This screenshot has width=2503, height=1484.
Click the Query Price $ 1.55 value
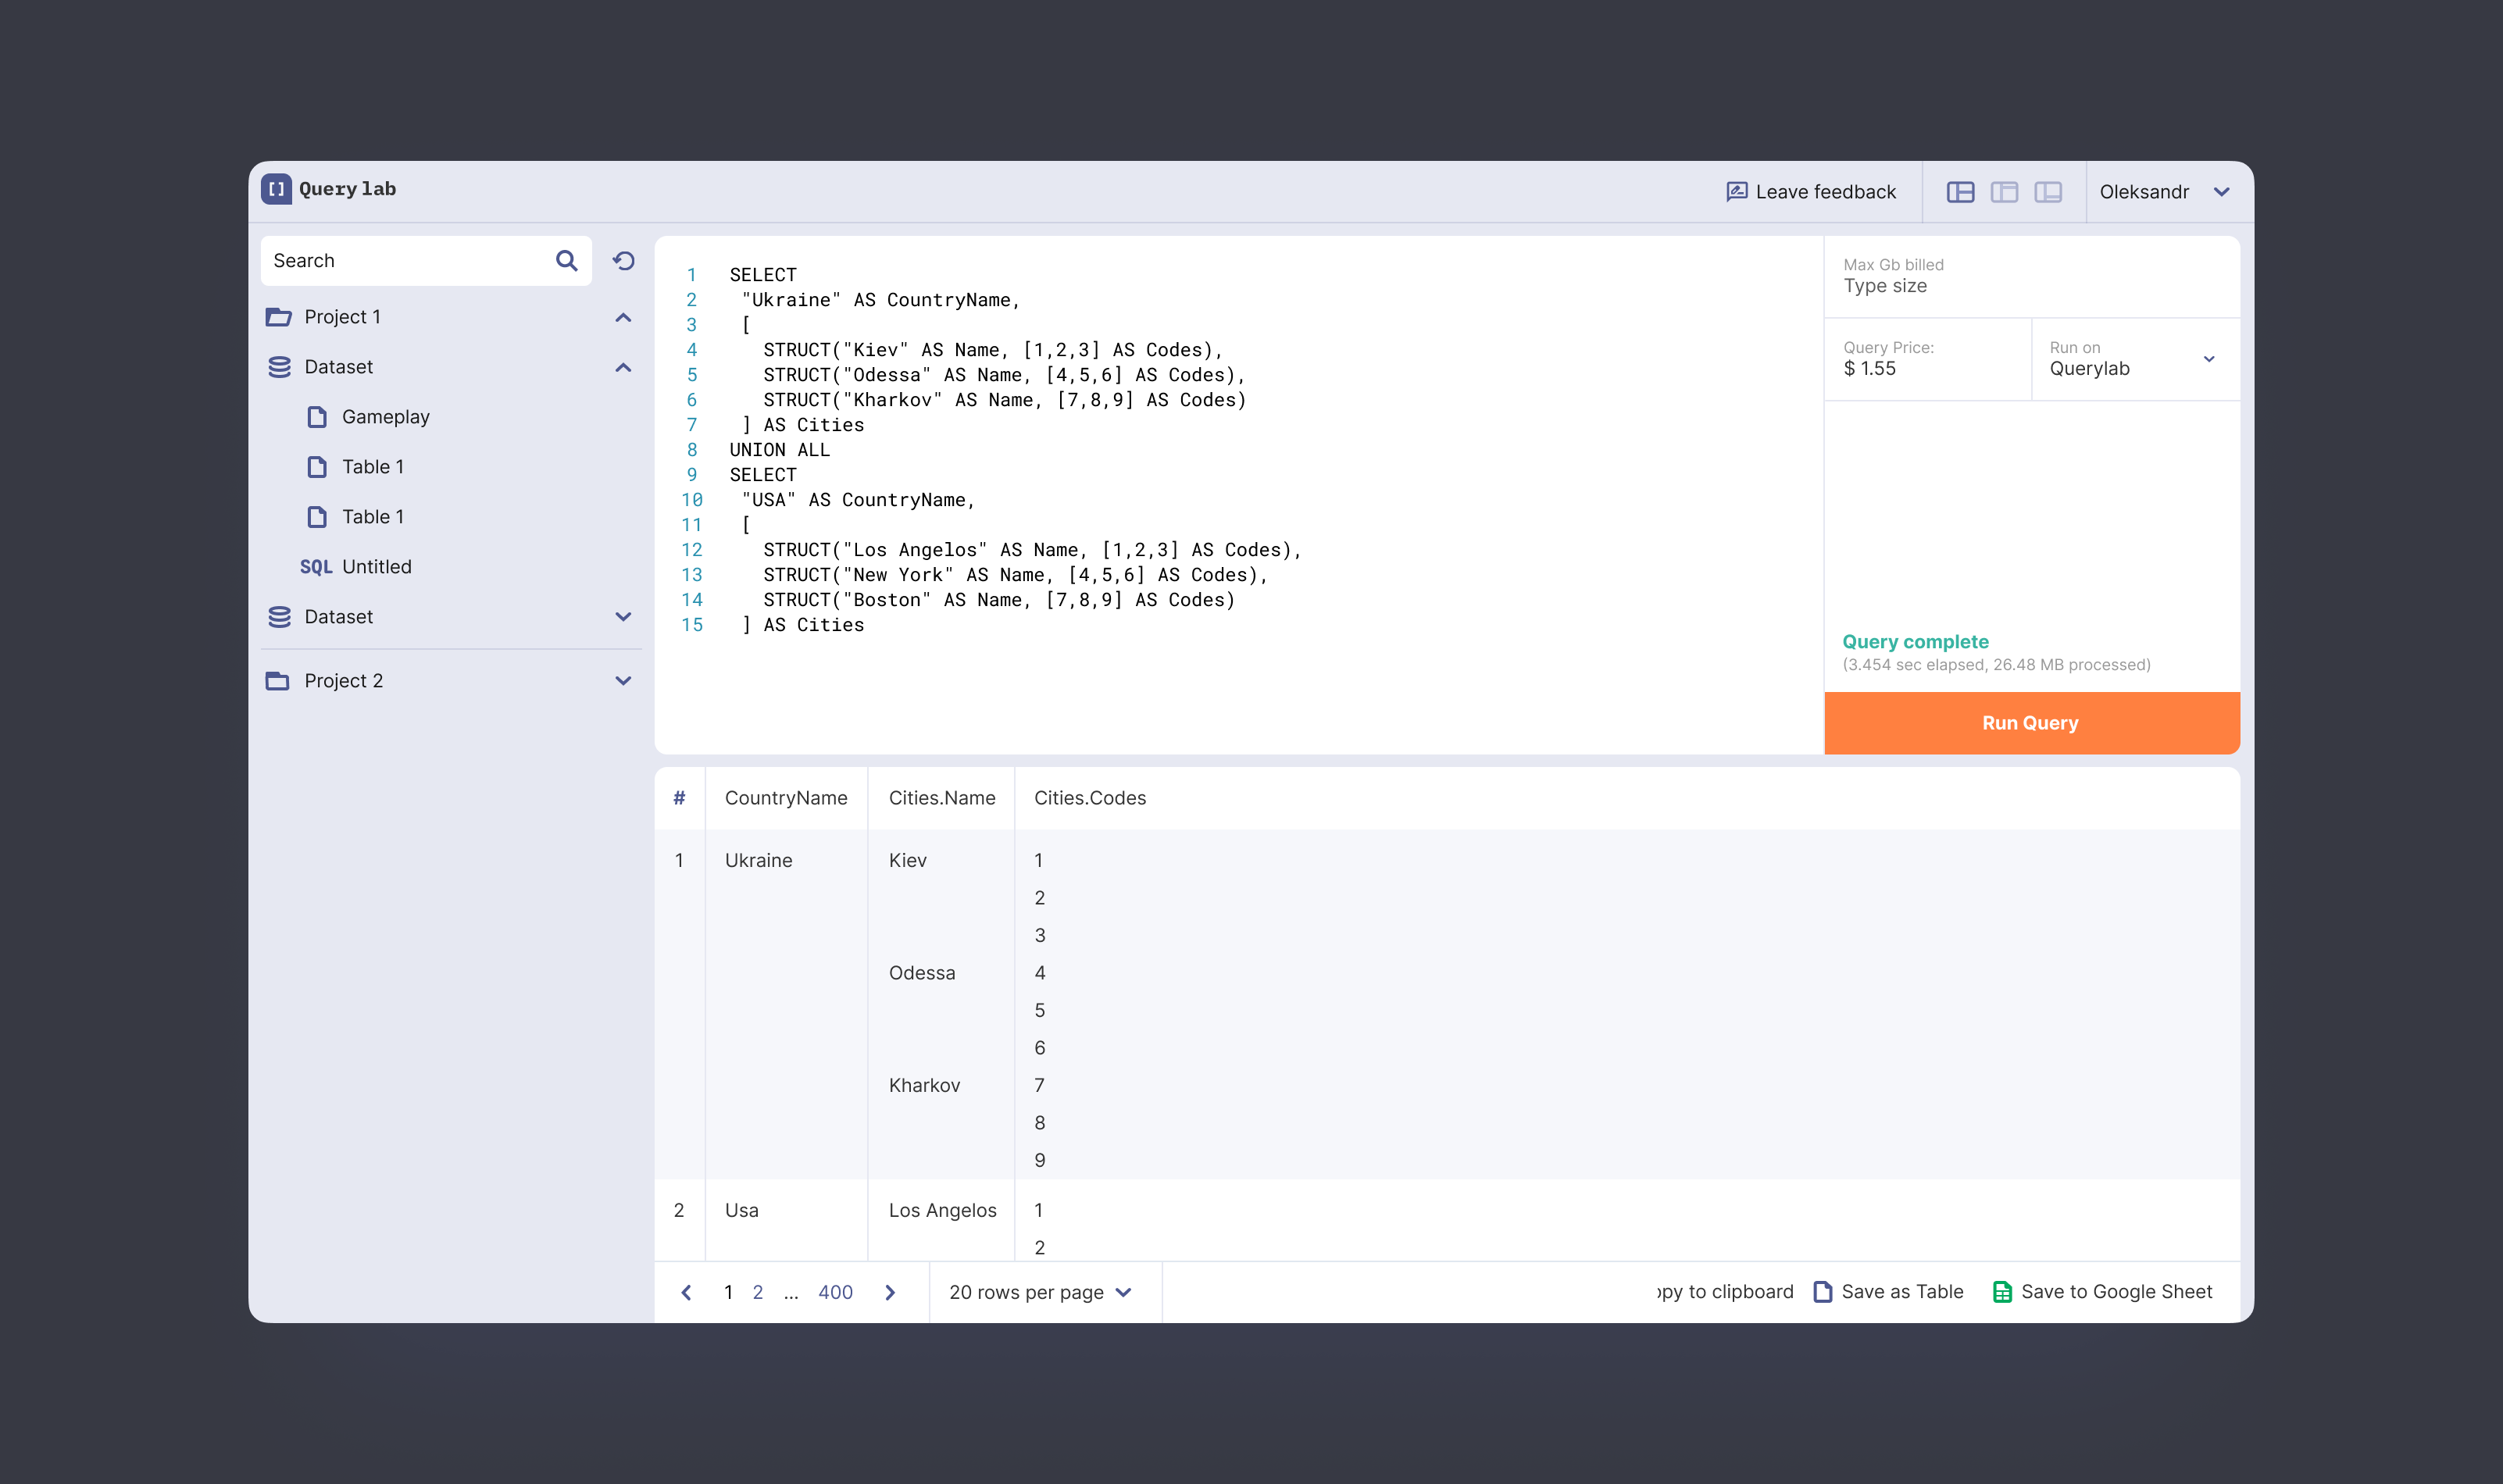click(x=1869, y=369)
